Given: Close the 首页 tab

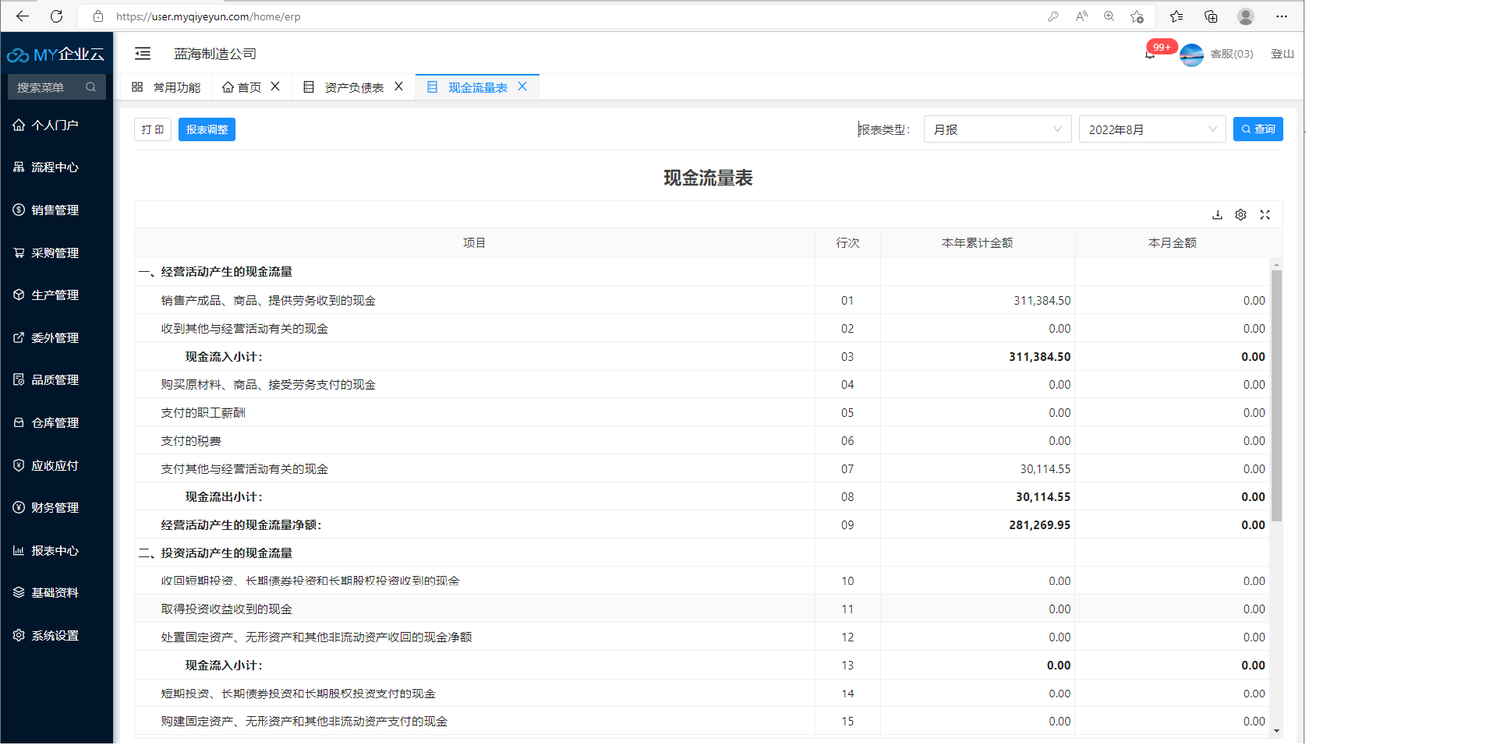Looking at the screenshot, I should point(275,87).
